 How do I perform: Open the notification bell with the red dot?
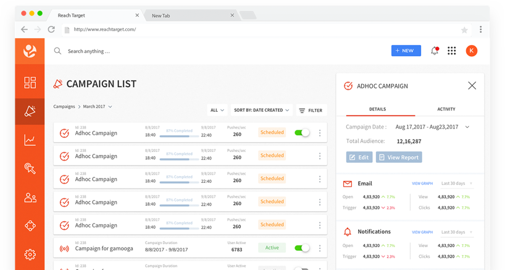coord(435,51)
